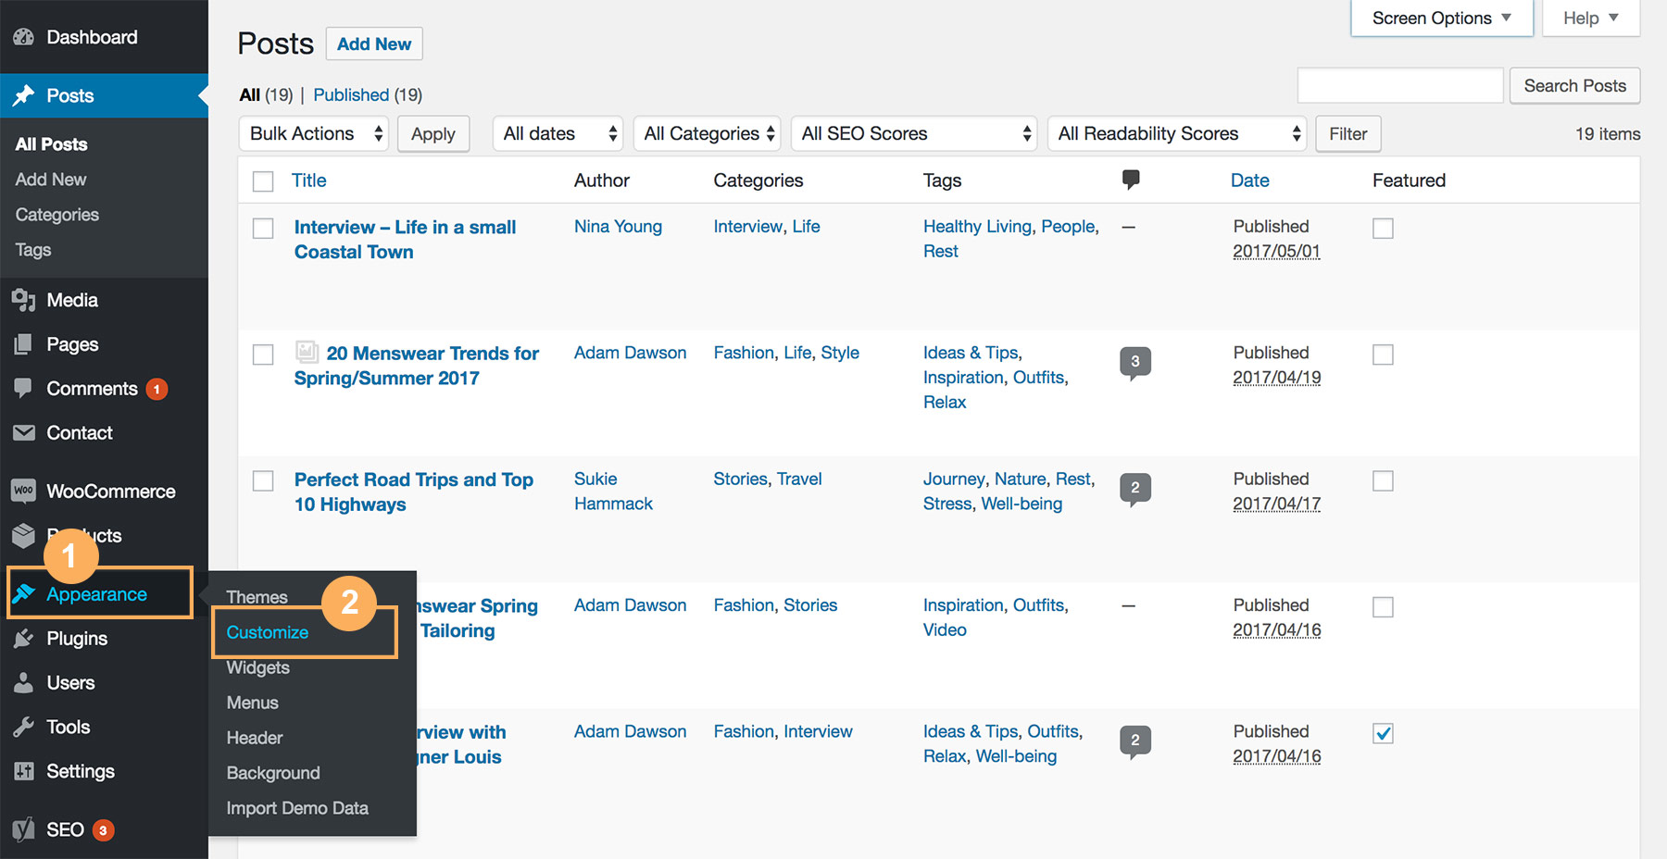Choose Customize from the Appearance submenu
The image size is (1667, 859).
268,632
